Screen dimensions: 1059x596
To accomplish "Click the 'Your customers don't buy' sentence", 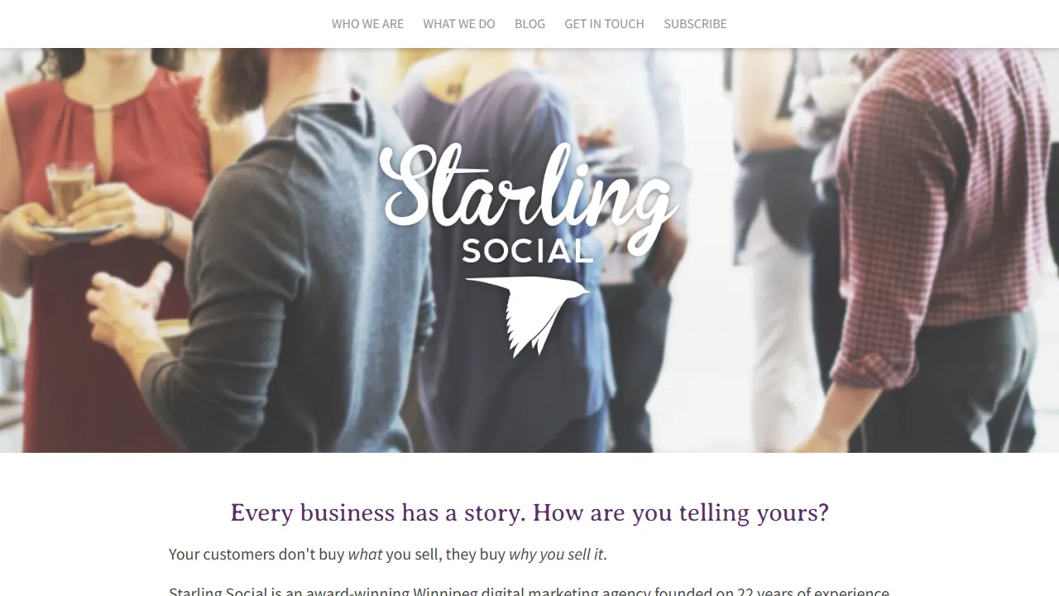I will (x=256, y=554).
